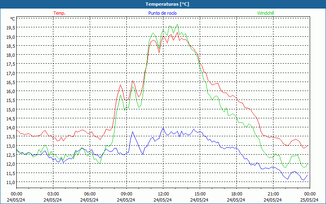The height and width of the screenshot is (204, 326).
Task: Click the 14,5 y-axis value
Action: (x=11, y=118)
